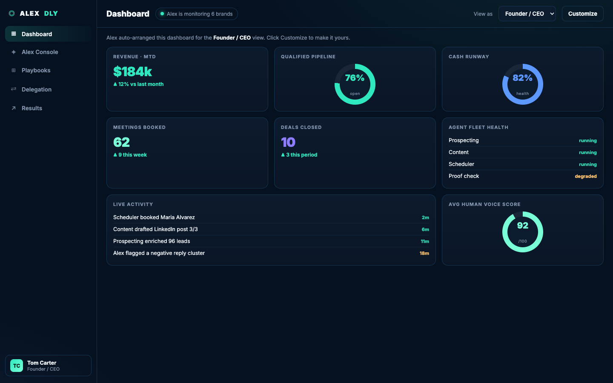Image resolution: width=613 pixels, height=383 pixels.
Task: Click the 6m timestamp in Live Activity
Action: 425,229
